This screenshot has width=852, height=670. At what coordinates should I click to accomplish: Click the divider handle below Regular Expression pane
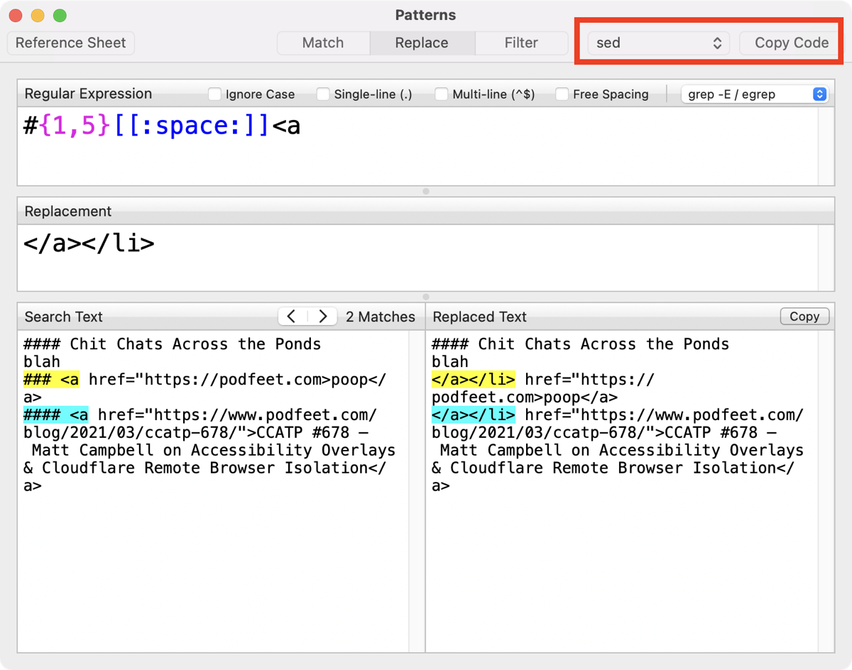pyautogui.click(x=426, y=191)
